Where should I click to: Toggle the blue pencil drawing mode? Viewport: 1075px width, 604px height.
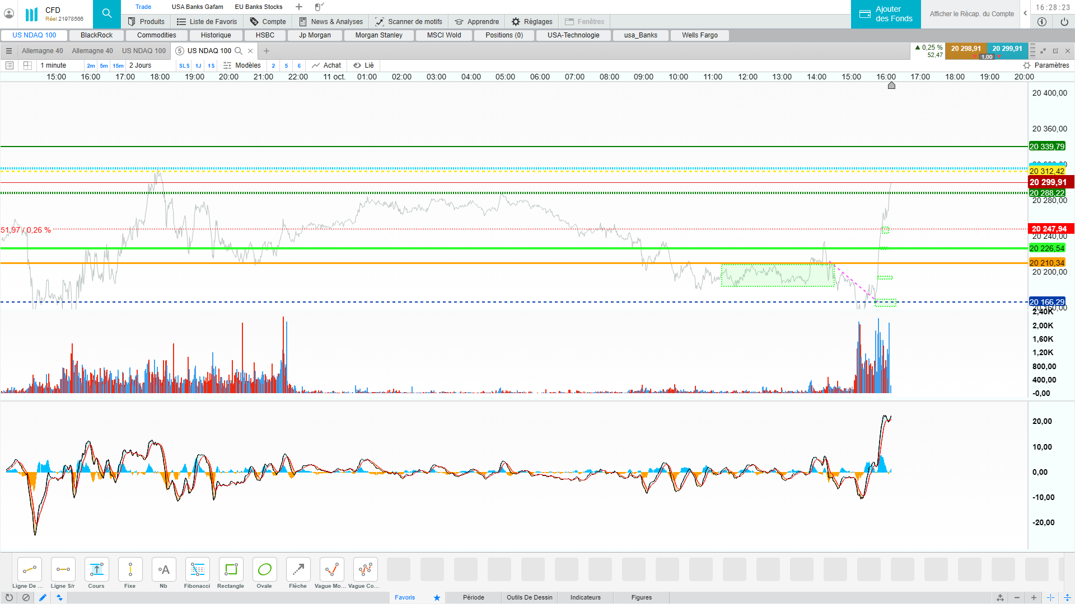point(43,597)
